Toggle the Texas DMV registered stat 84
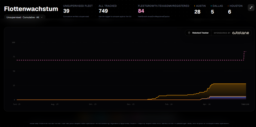256x127 pixels. click(x=141, y=11)
